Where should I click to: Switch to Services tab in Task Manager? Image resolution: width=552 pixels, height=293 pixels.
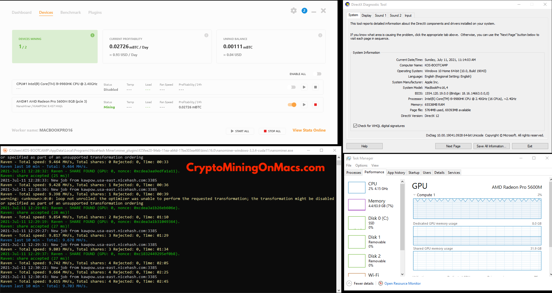(454, 173)
